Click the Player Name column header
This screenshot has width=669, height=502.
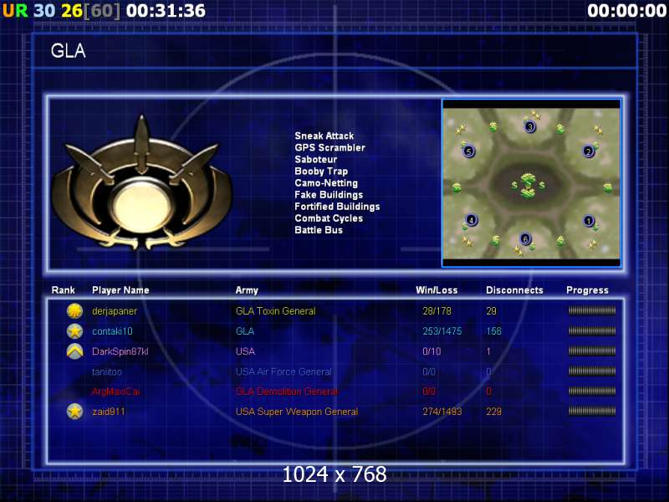[x=120, y=290]
